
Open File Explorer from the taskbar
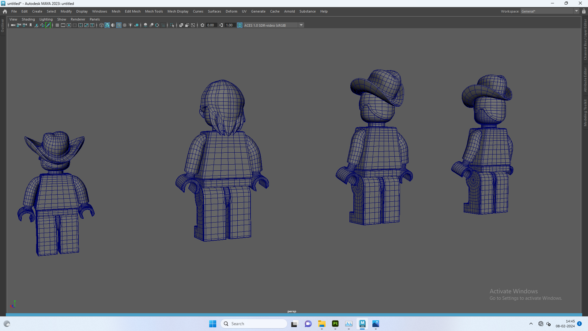tap(322, 324)
